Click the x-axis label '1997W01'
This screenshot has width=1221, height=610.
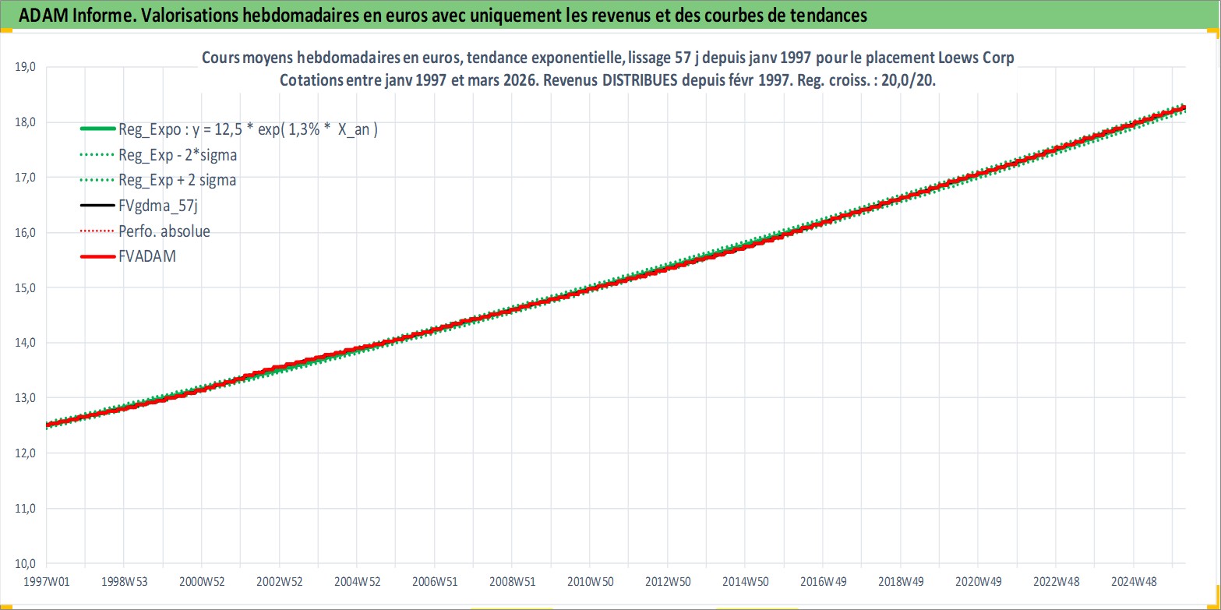point(47,581)
